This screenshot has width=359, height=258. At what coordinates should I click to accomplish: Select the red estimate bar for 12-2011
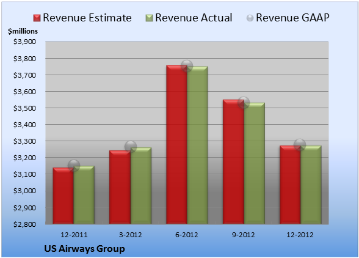[x=63, y=196]
